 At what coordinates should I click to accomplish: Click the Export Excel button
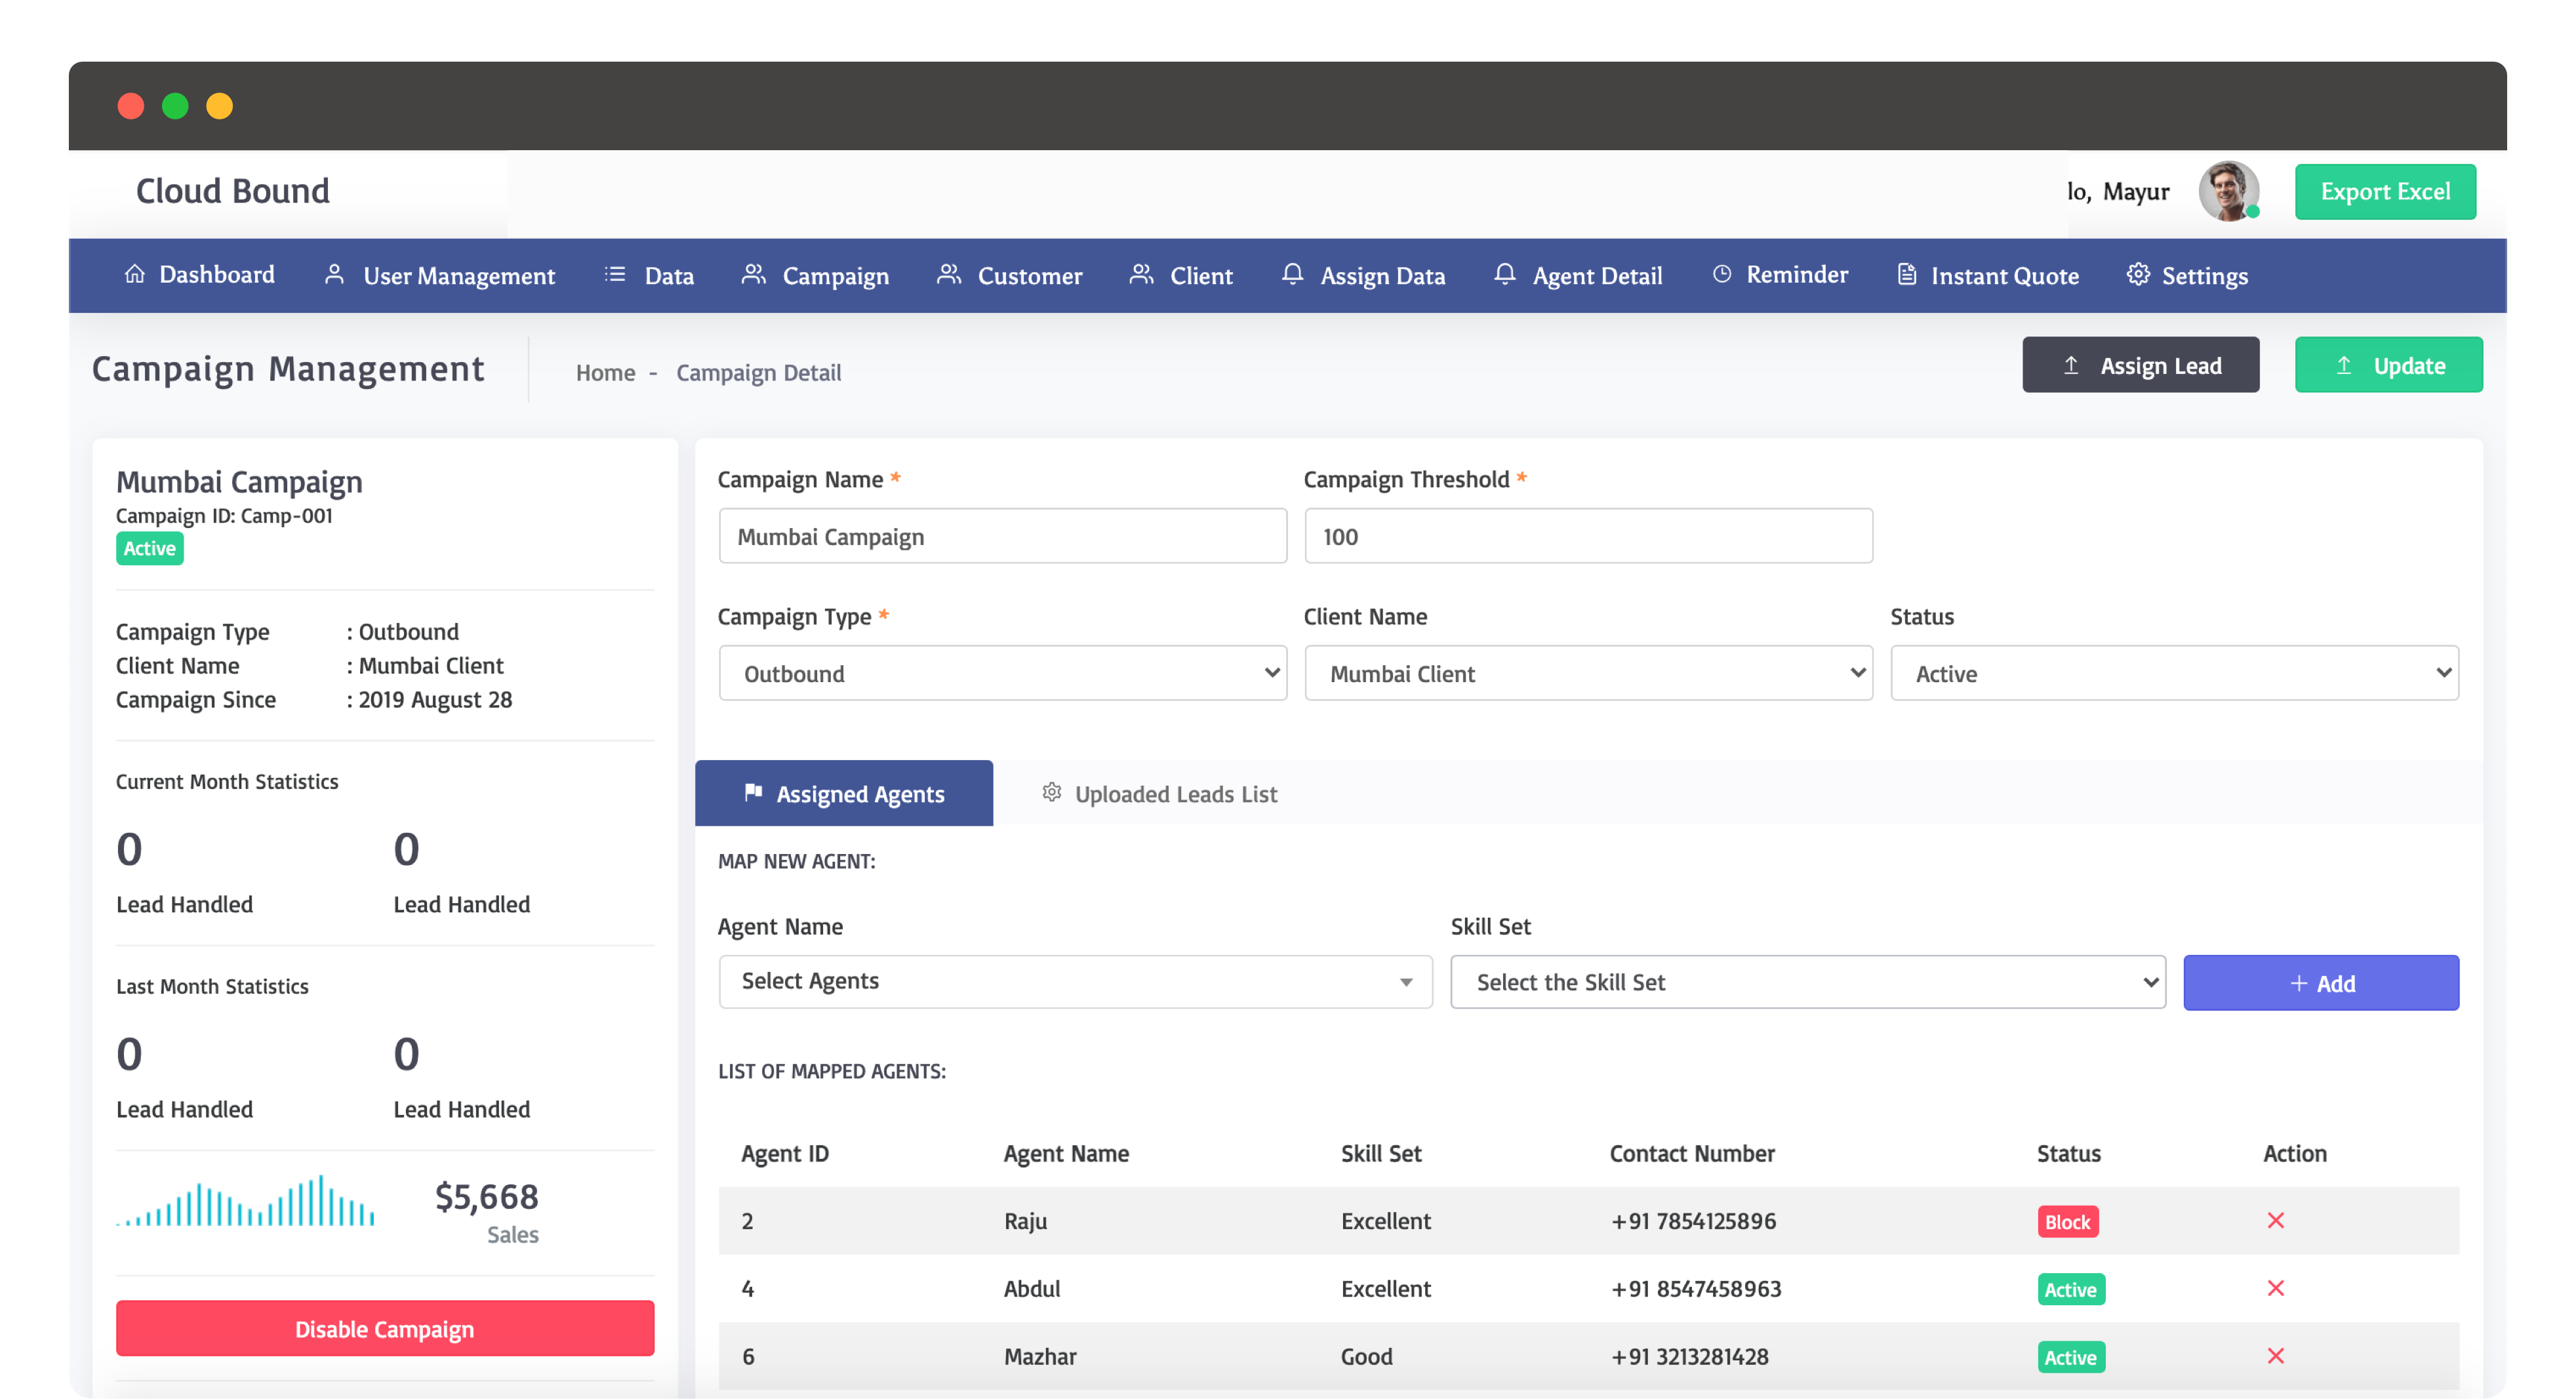[2385, 191]
